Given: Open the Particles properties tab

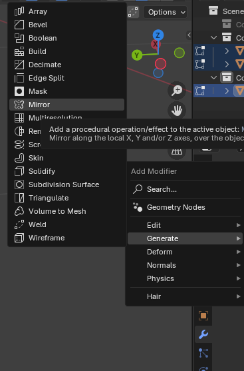Looking at the screenshot, I should pos(203,353).
